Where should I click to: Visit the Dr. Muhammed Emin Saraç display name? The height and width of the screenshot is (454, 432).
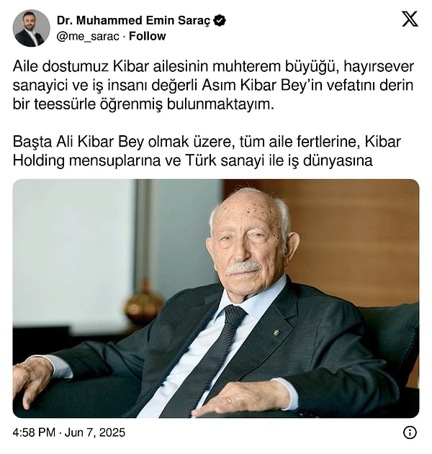point(133,21)
